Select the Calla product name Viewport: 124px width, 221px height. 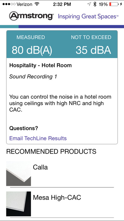tap(40, 167)
